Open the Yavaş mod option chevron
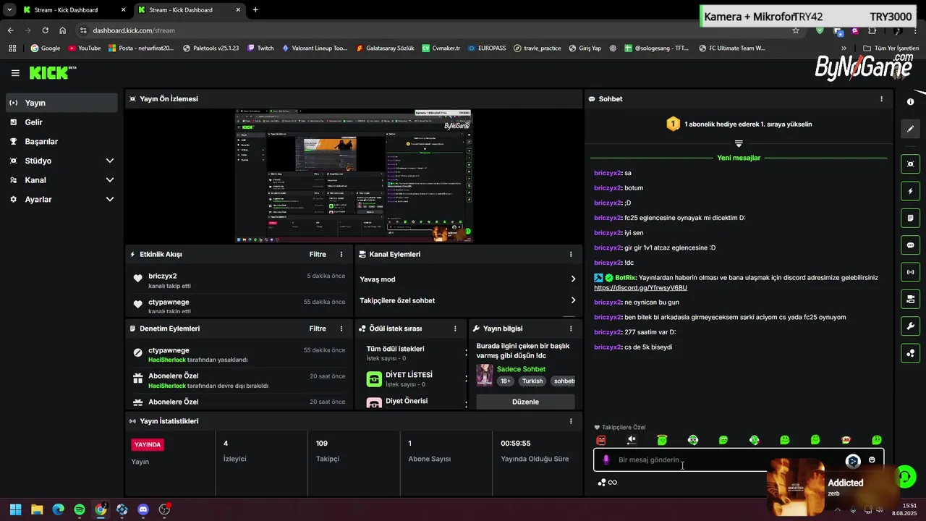This screenshot has width=926, height=521. pos(573,279)
